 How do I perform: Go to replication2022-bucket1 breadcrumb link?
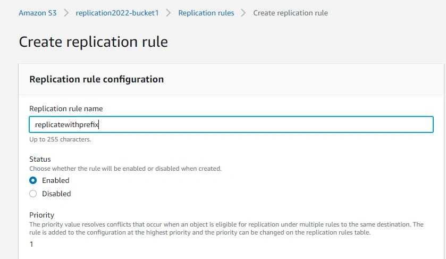117,13
